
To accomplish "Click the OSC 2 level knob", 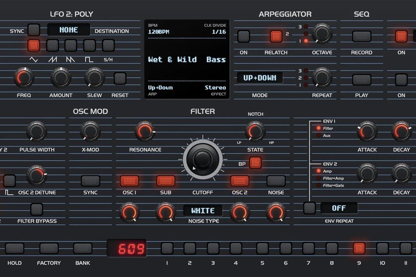I will pos(239,212).
